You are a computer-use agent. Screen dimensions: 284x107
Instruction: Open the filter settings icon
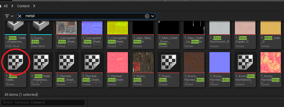pyautogui.click(x=7, y=16)
